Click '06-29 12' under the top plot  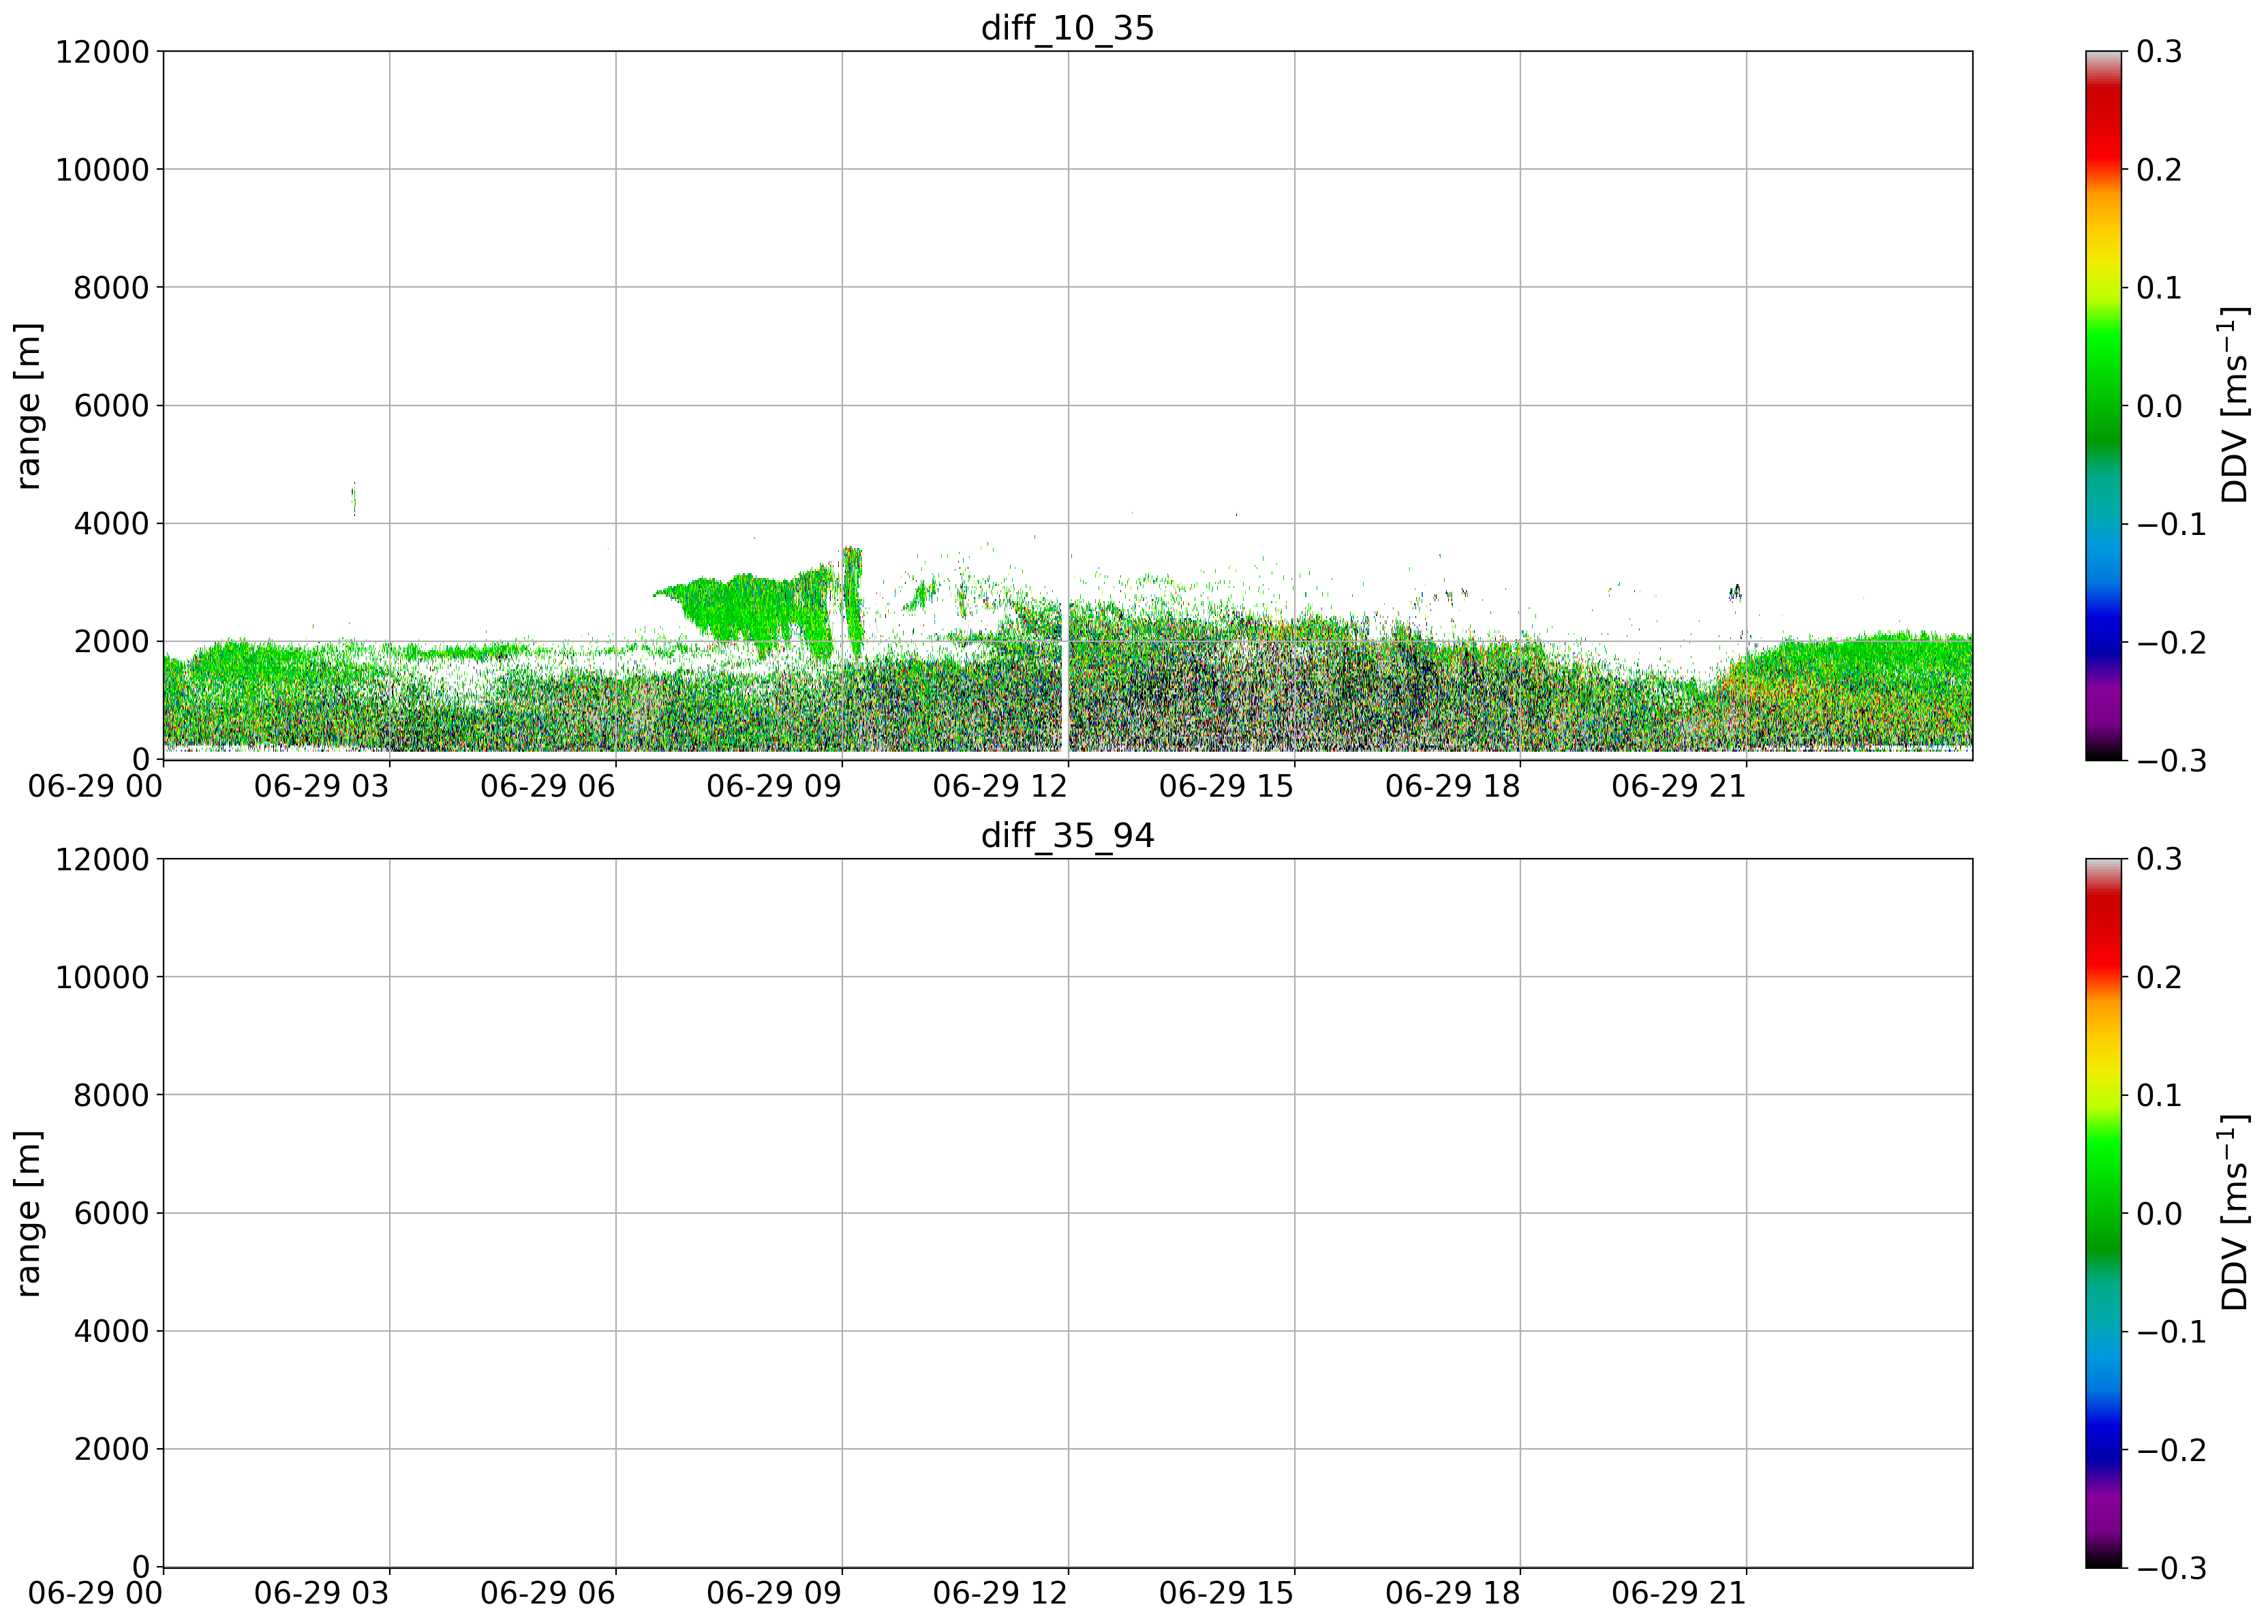point(1000,786)
